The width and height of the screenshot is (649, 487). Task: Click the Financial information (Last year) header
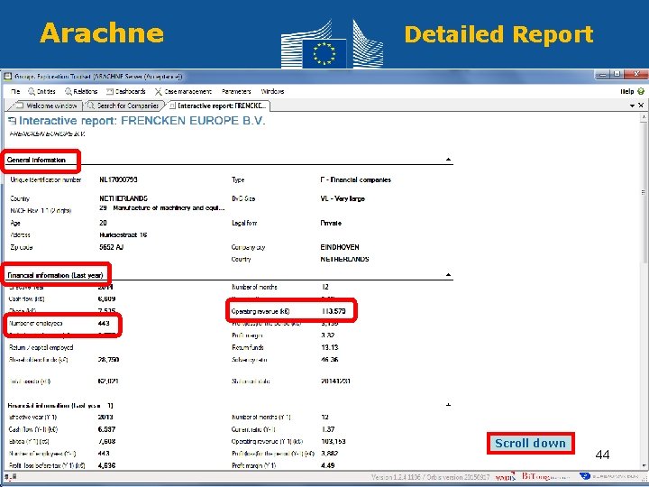pyautogui.click(x=55, y=275)
